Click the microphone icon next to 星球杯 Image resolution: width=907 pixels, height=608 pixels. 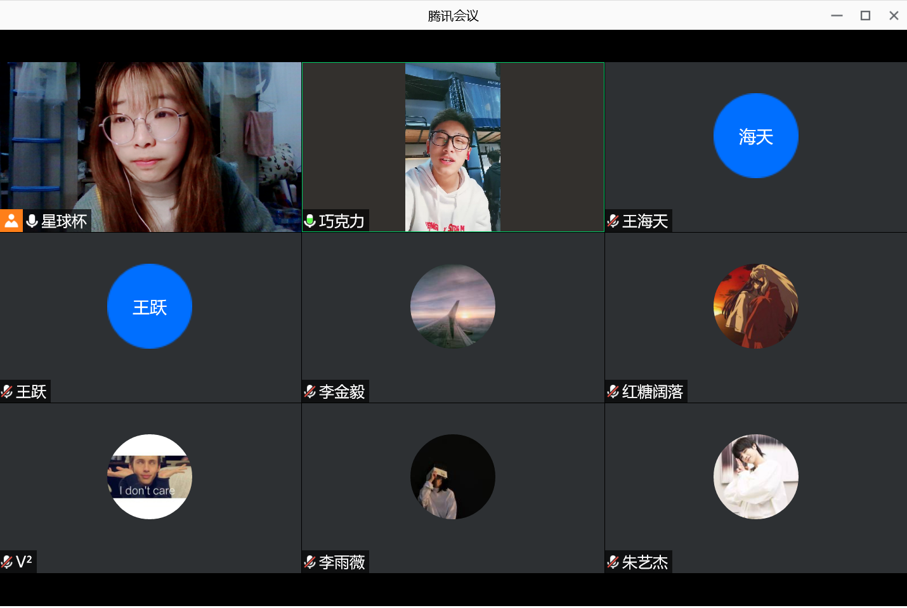pyautogui.click(x=32, y=221)
